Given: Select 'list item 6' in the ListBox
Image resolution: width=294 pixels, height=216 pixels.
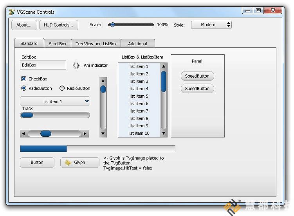Looking at the screenshot, I should 139,104.
